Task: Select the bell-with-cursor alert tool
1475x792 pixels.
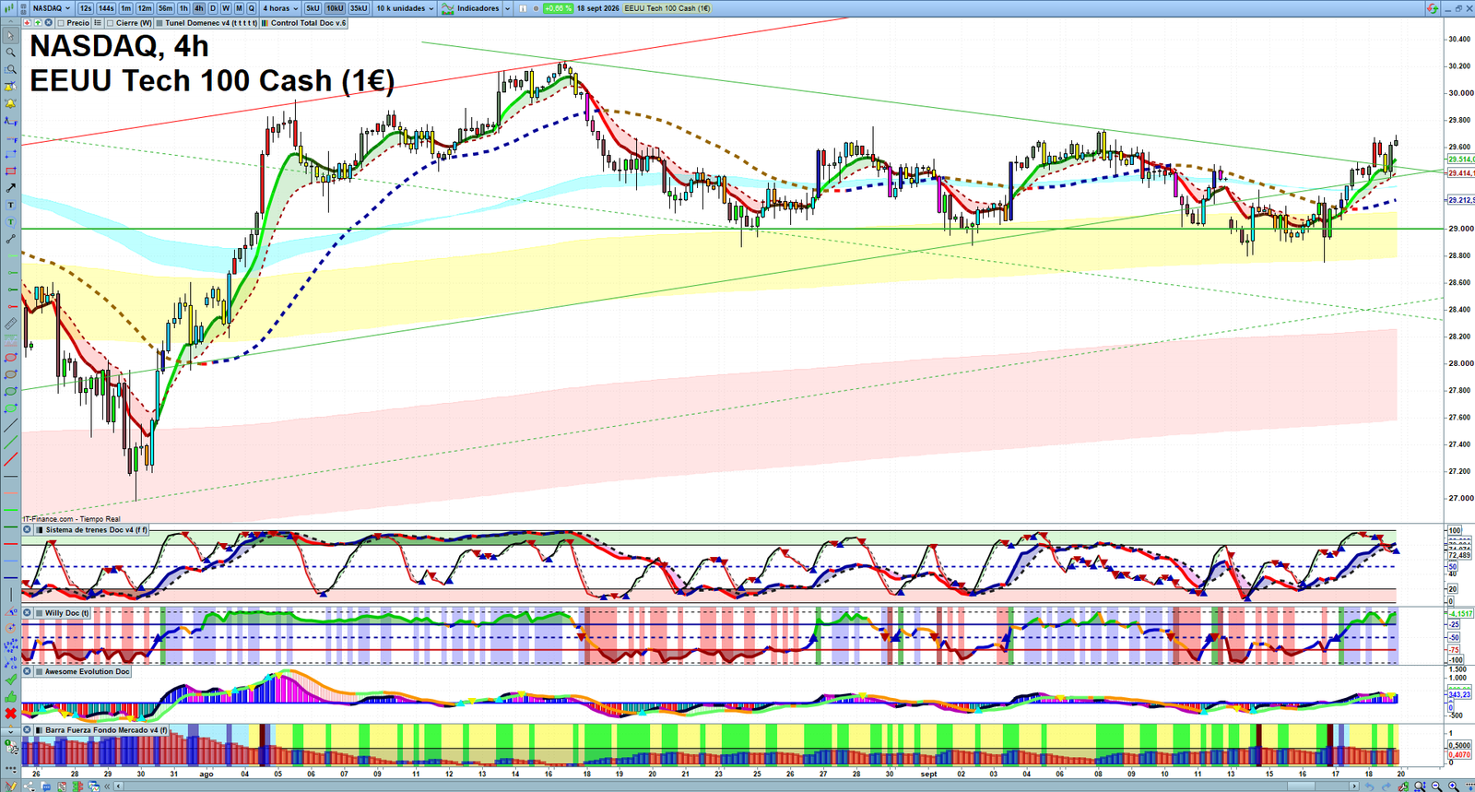Action: pos(11,87)
